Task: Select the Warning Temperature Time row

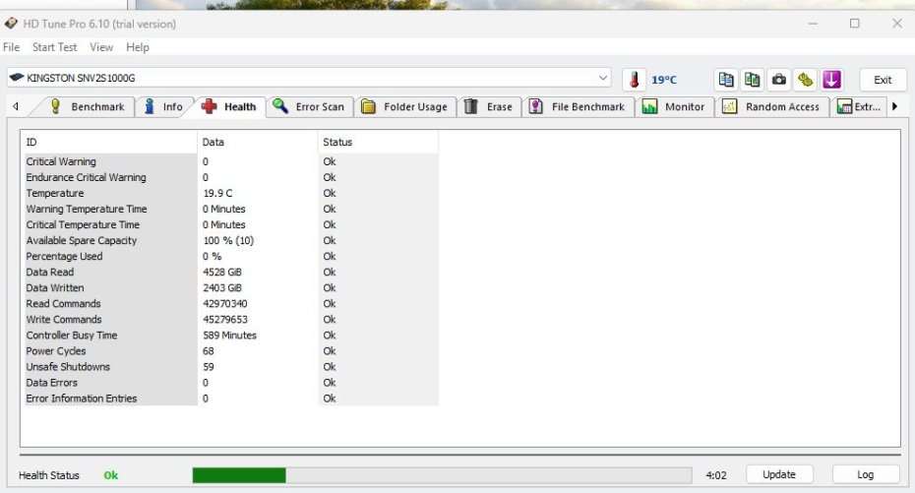Action: (230, 209)
